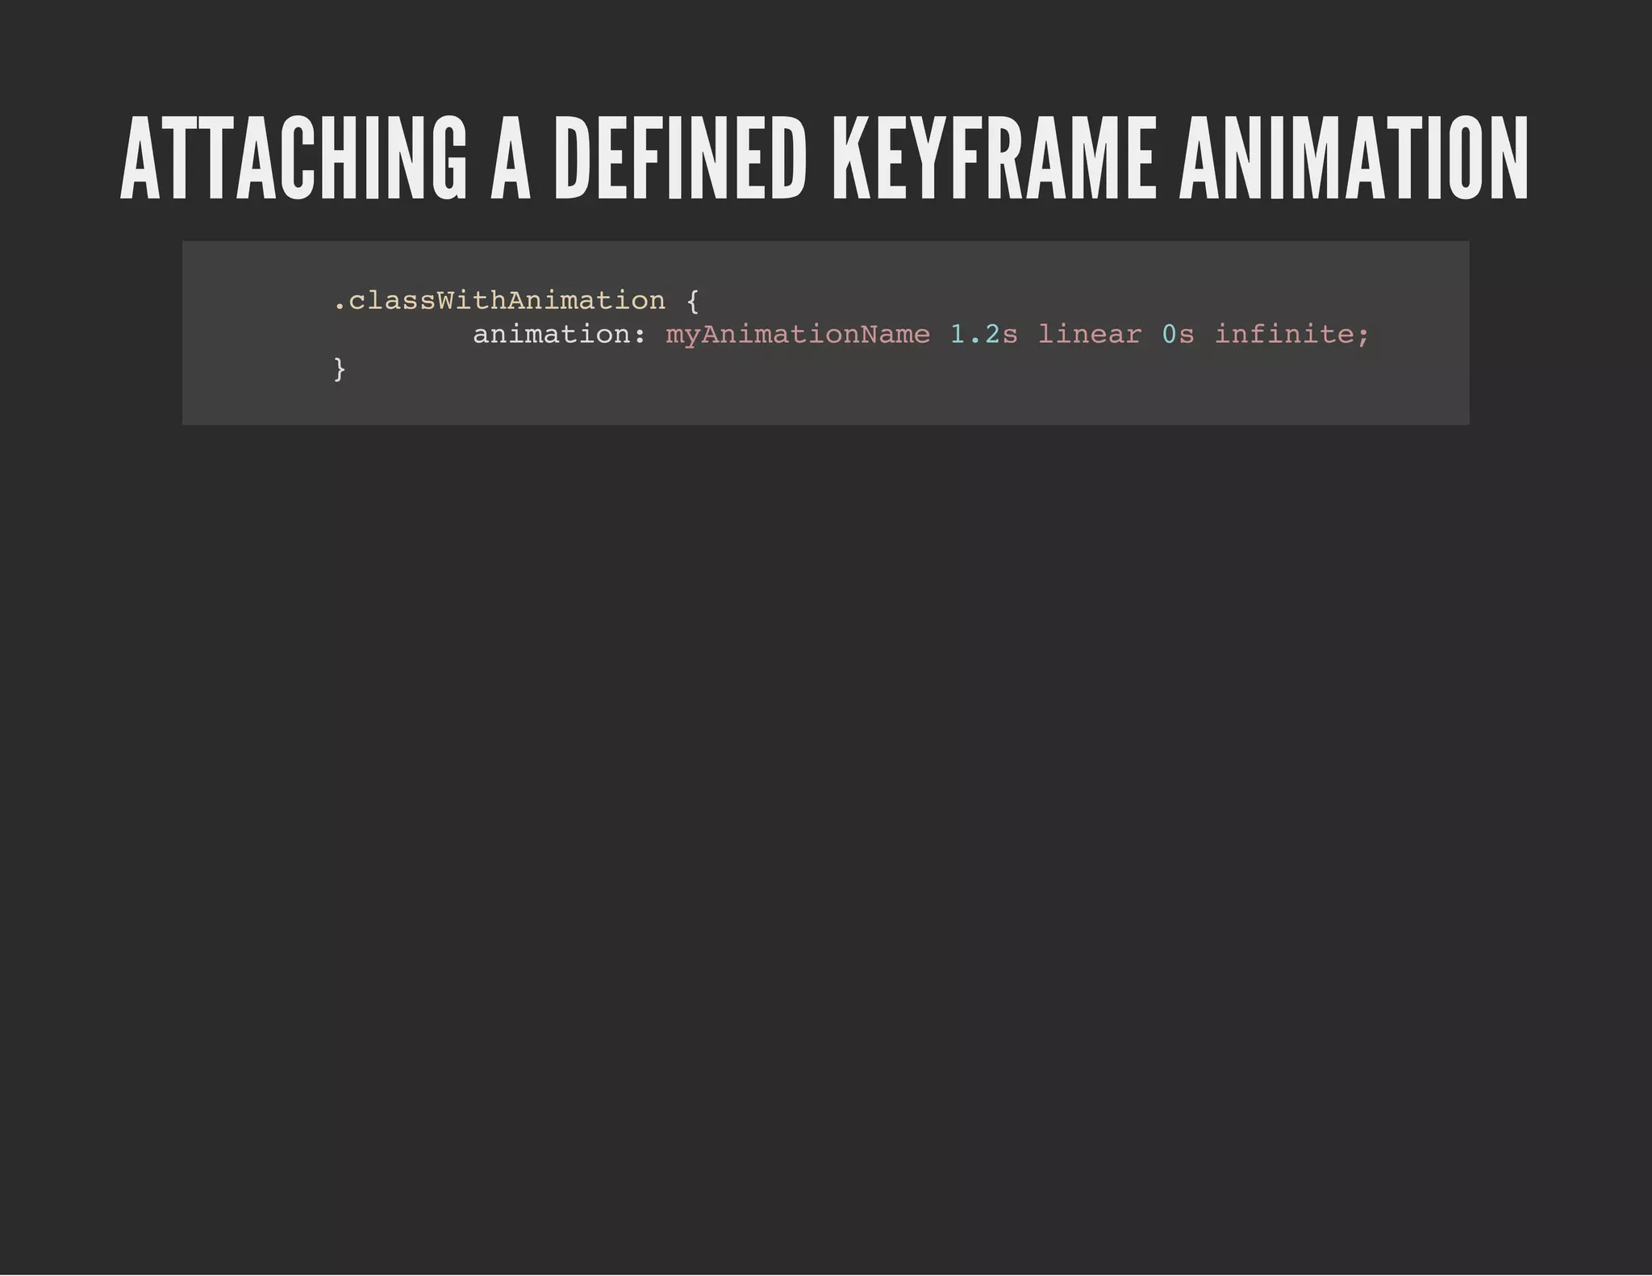The image size is (1652, 1276).
Task: Click the word ATTACHING in the title
Action: (x=293, y=159)
